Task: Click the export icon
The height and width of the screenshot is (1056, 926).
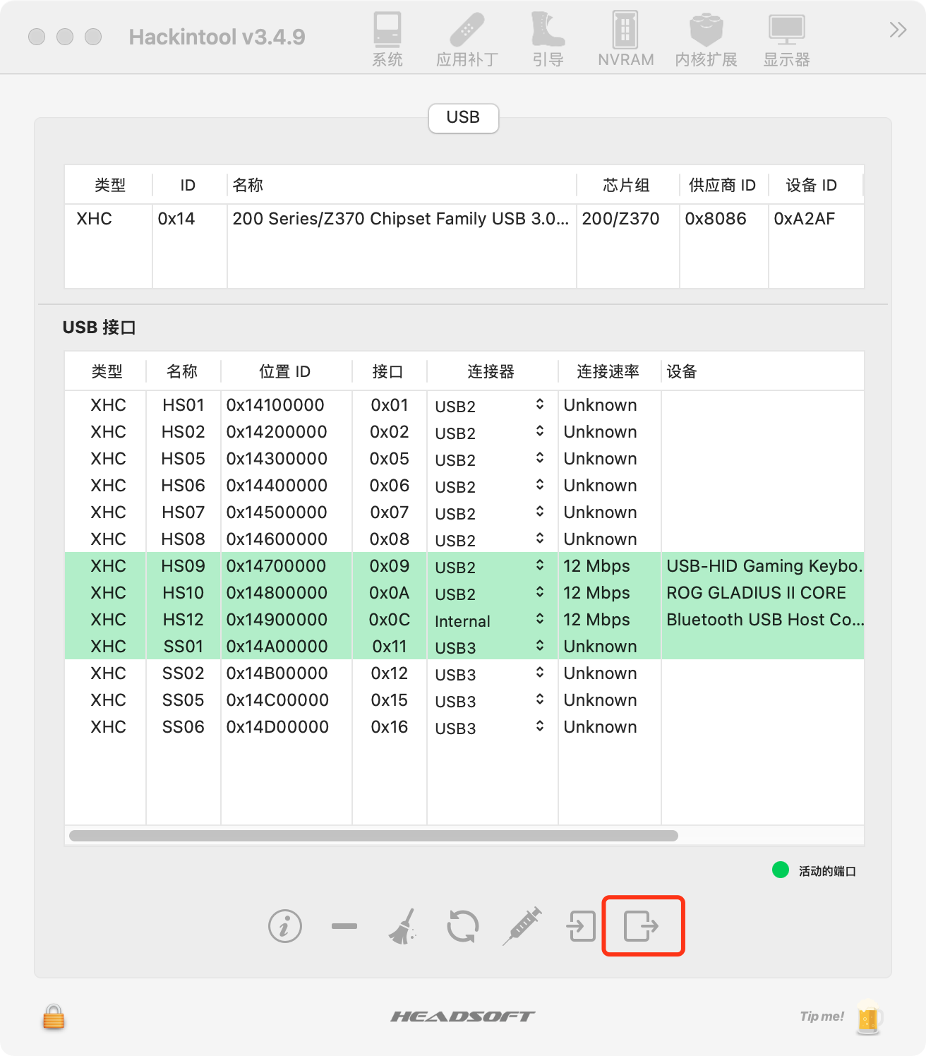Action: tap(642, 926)
